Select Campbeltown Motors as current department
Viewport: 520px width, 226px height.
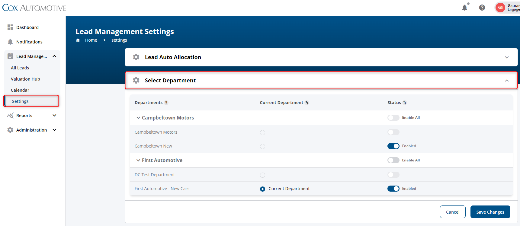point(262,132)
